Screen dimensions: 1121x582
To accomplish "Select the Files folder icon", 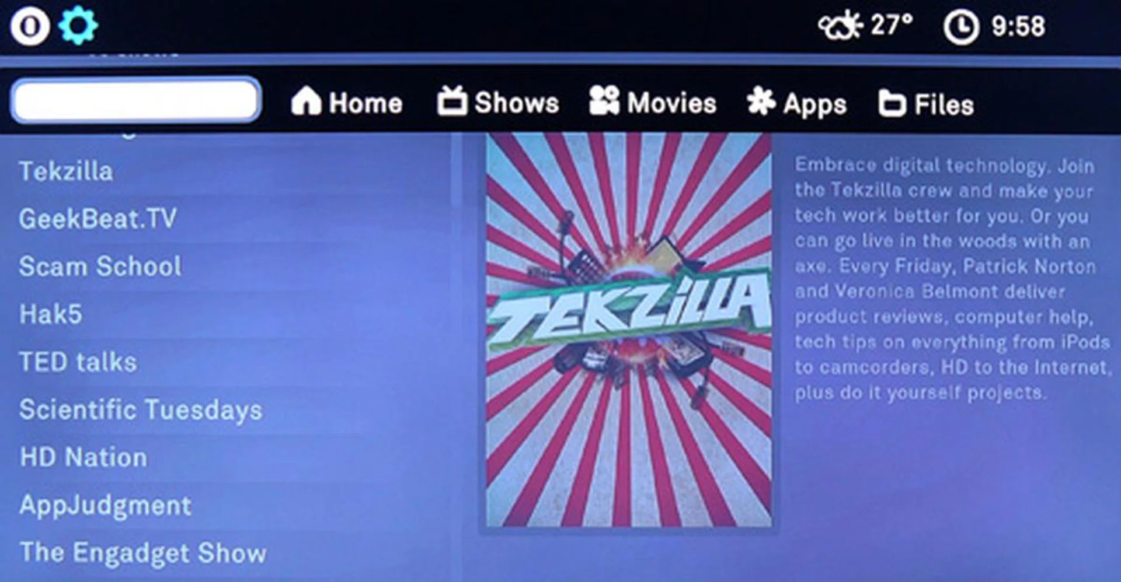I will point(892,103).
